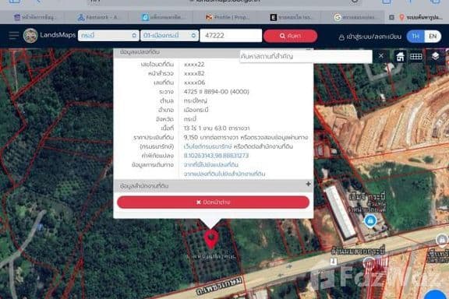The width and height of the screenshot is (449, 299).
Task: Open directions from parcel to land office link
Action: coord(224,174)
